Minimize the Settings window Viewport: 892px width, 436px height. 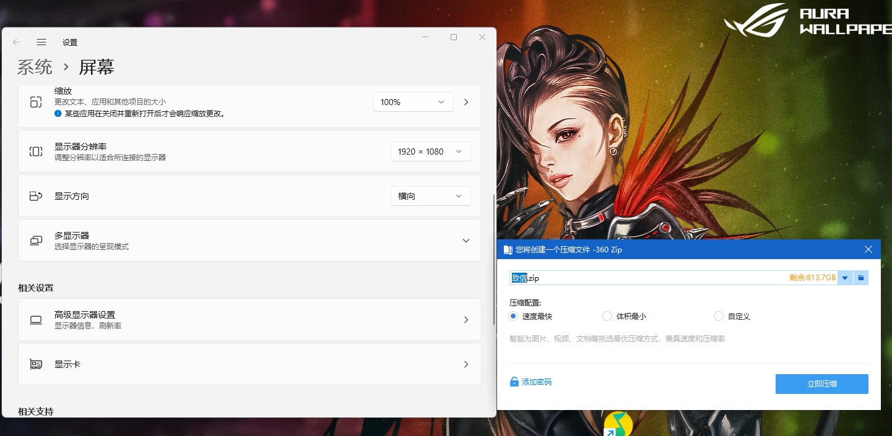tap(425, 37)
